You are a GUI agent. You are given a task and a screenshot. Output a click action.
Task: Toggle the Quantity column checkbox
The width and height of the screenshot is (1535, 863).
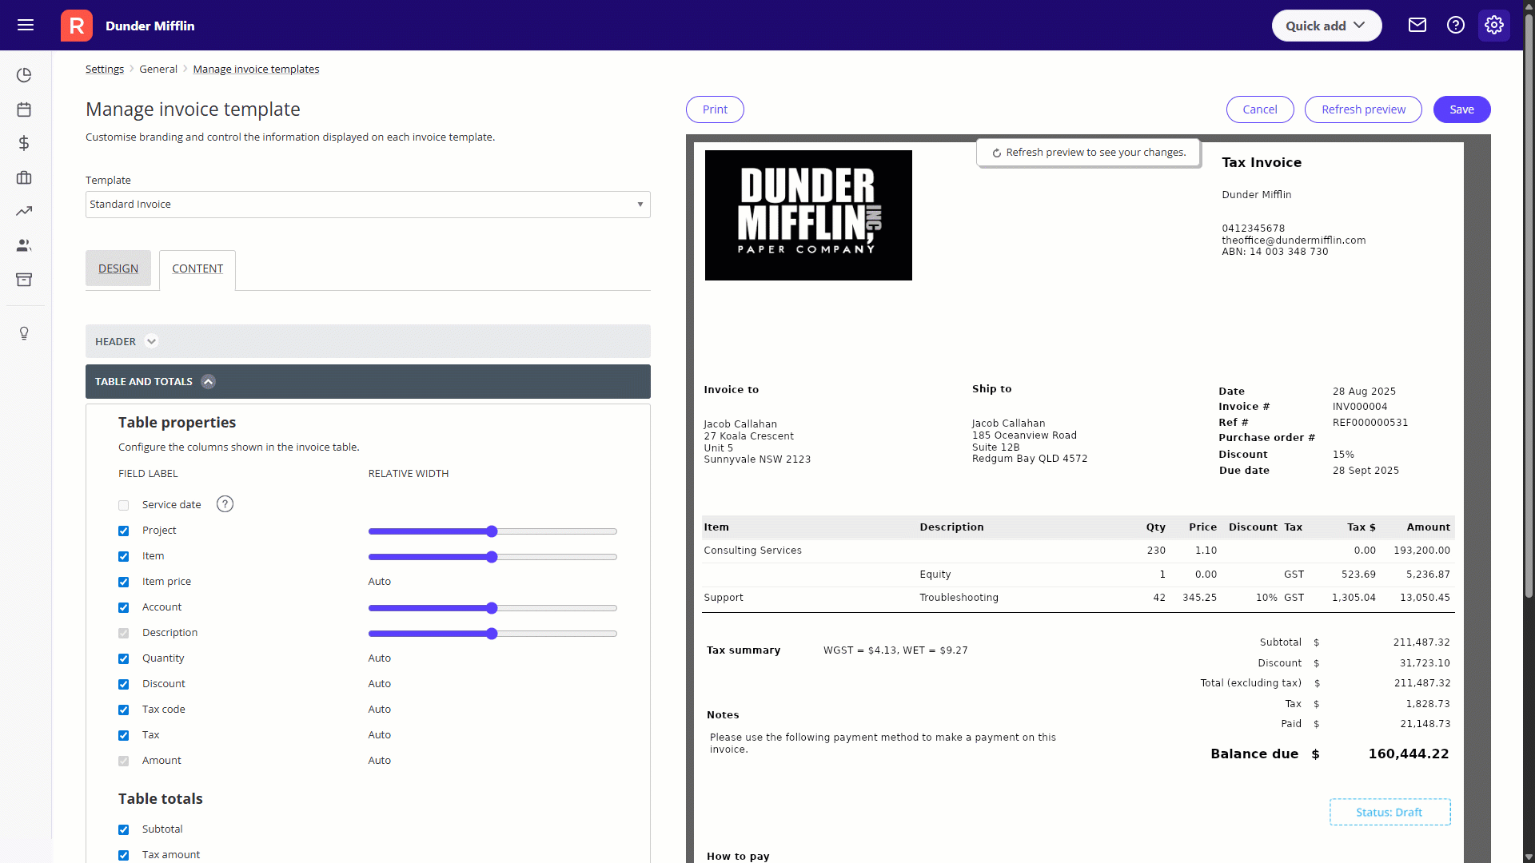tap(123, 658)
